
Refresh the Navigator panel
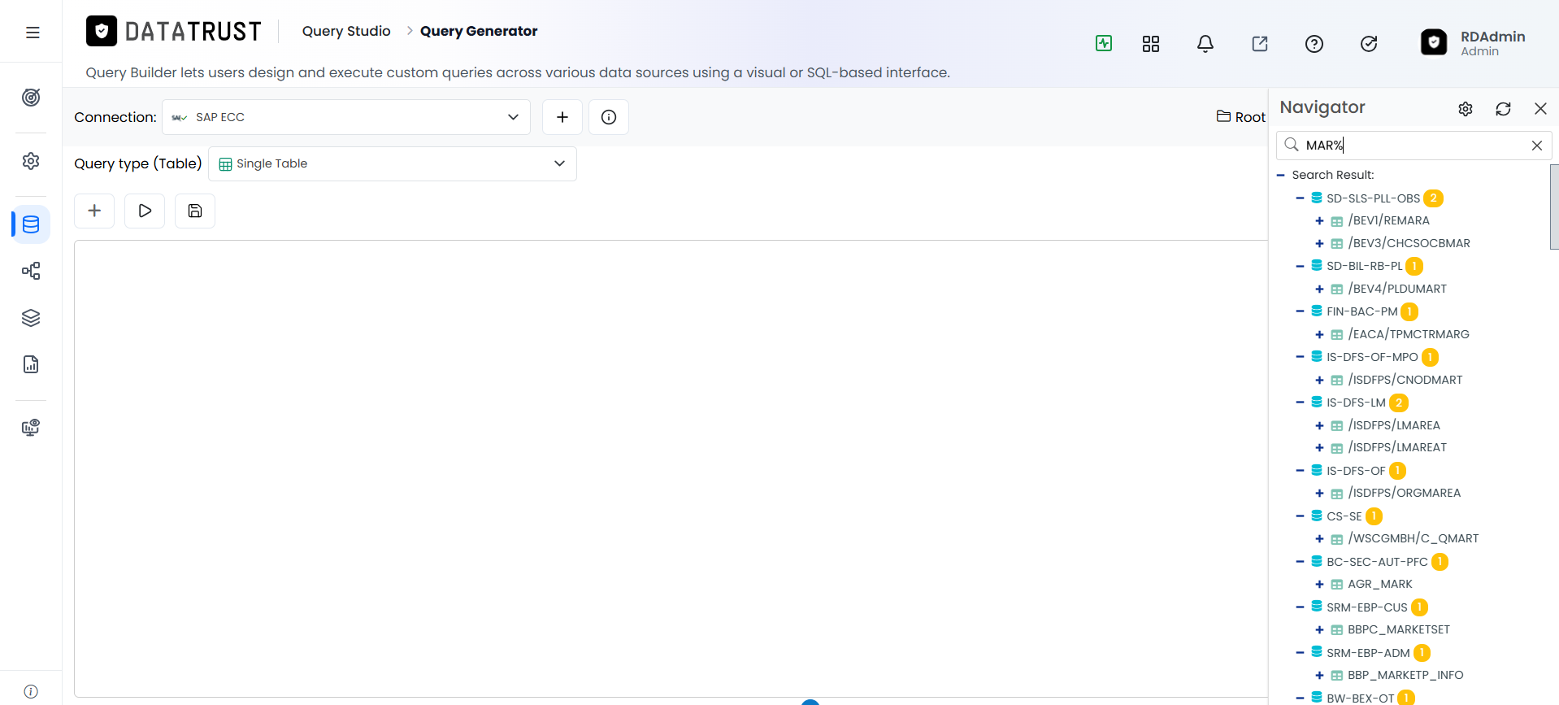click(1503, 109)
